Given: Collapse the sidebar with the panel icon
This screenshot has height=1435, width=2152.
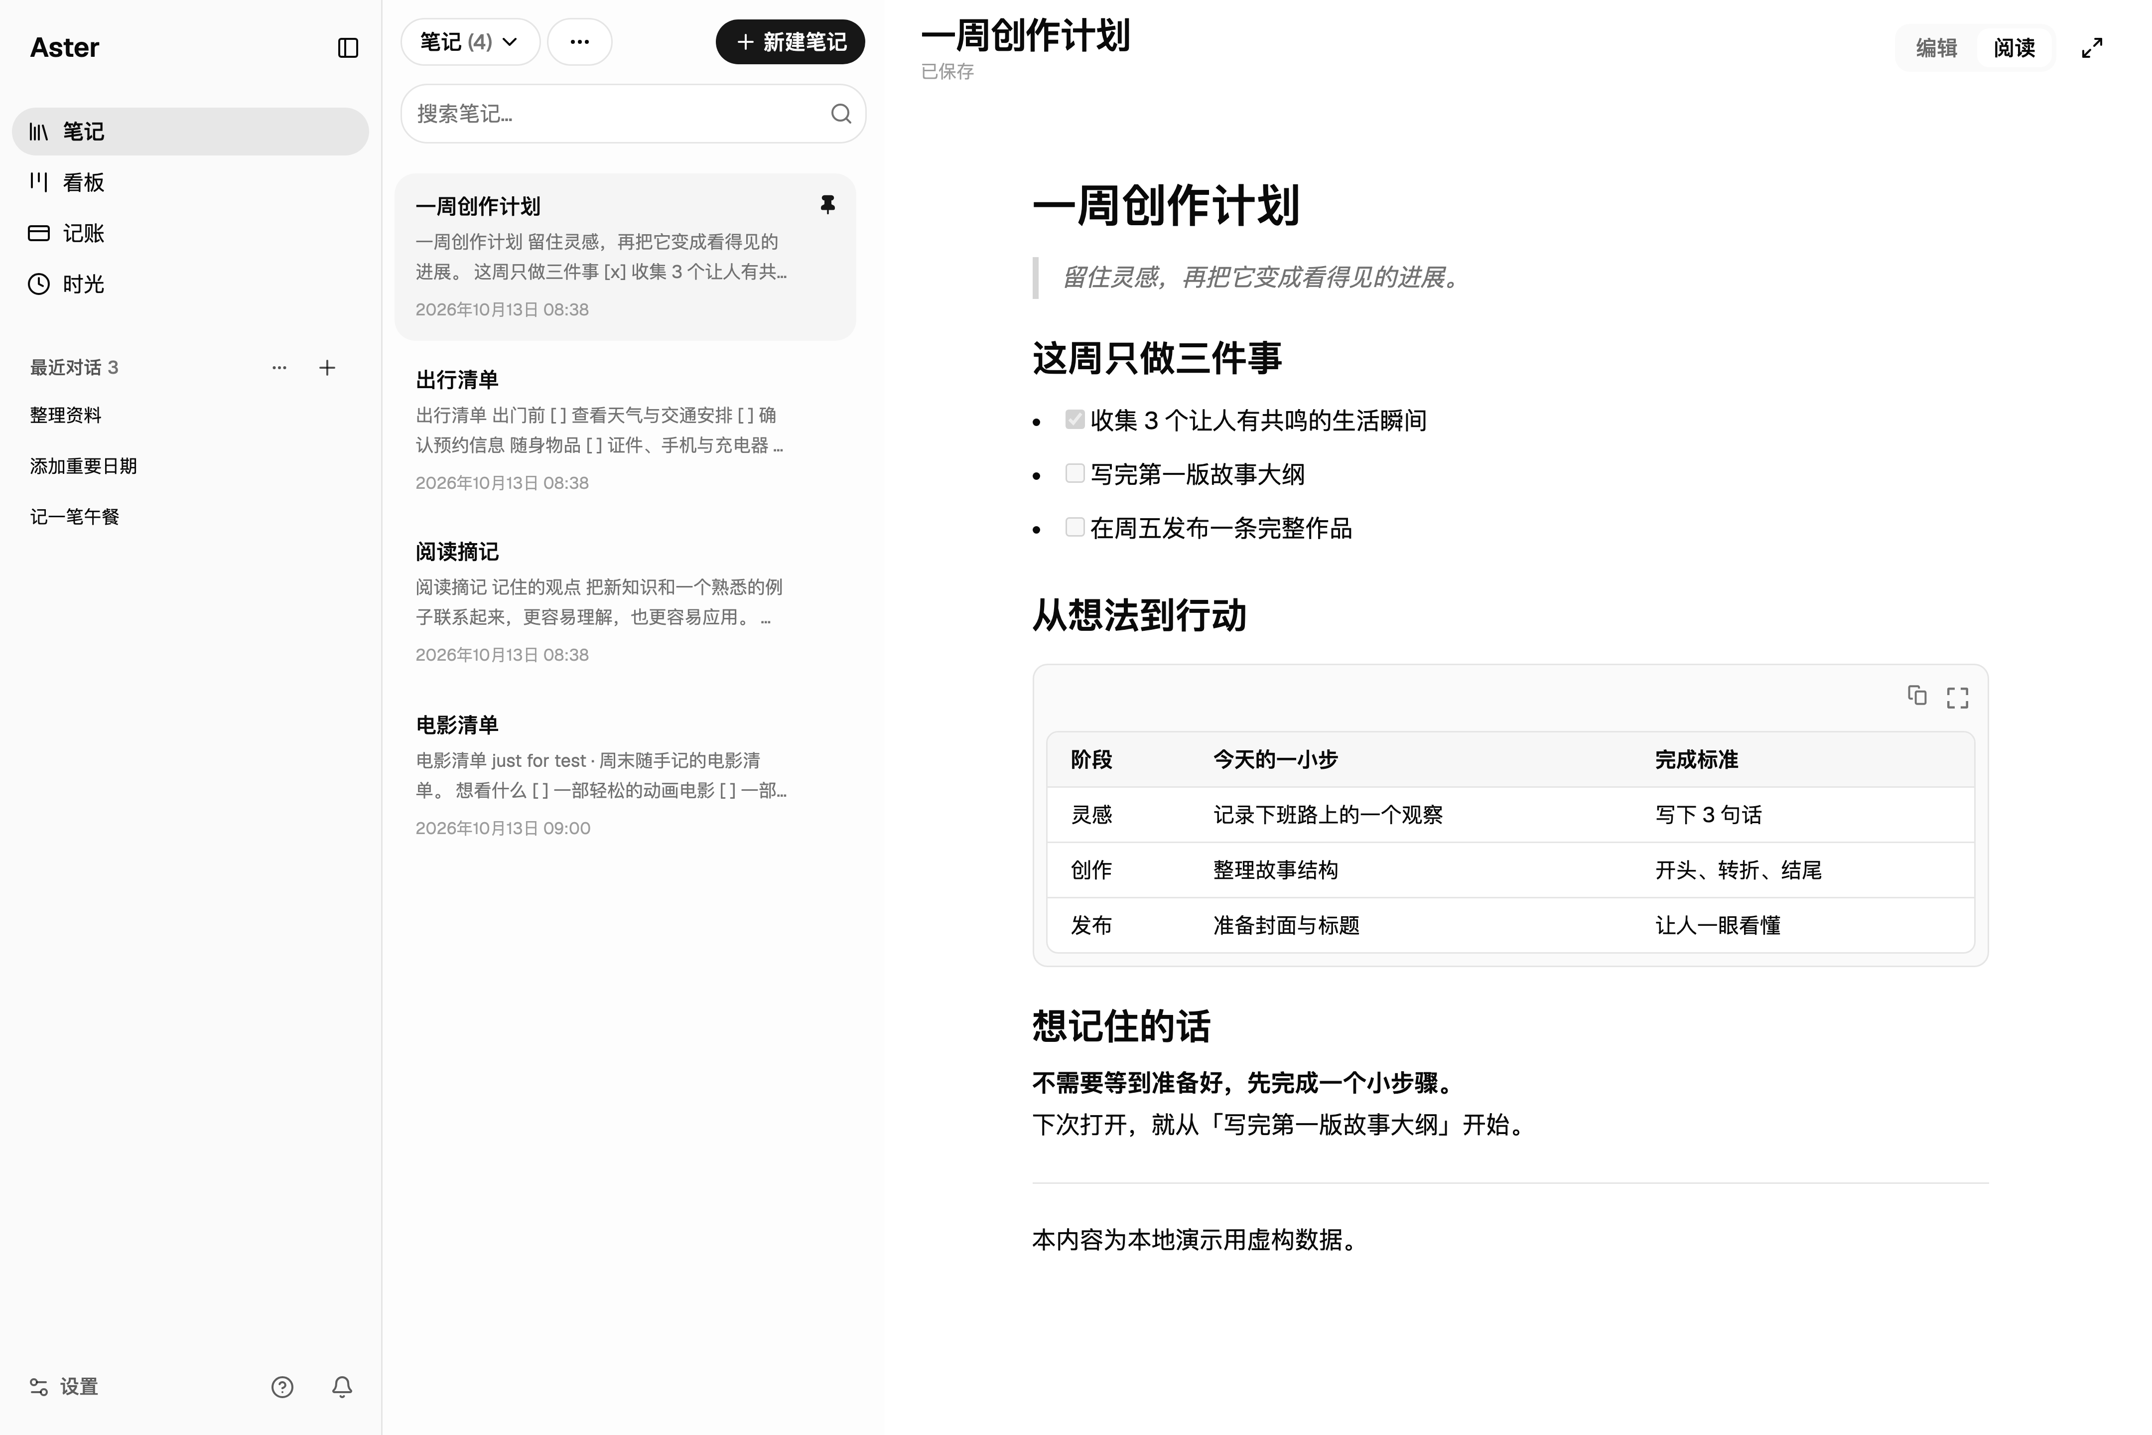Looking at the screenshot, I should point(348,48).
